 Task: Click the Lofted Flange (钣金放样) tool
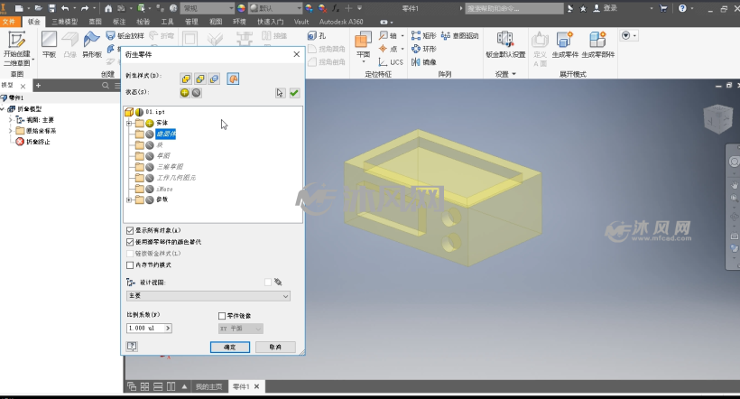click(125, 35)
